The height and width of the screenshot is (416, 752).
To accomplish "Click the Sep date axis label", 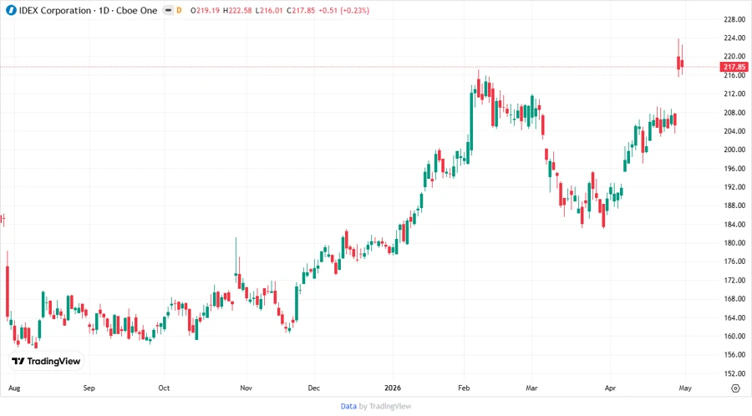I will (x=89, y=388).
